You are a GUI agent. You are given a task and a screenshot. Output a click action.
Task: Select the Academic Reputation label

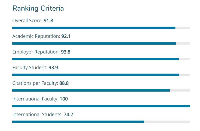tap(36, 36)
